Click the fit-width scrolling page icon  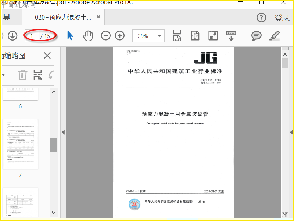[x=177, y=36]
